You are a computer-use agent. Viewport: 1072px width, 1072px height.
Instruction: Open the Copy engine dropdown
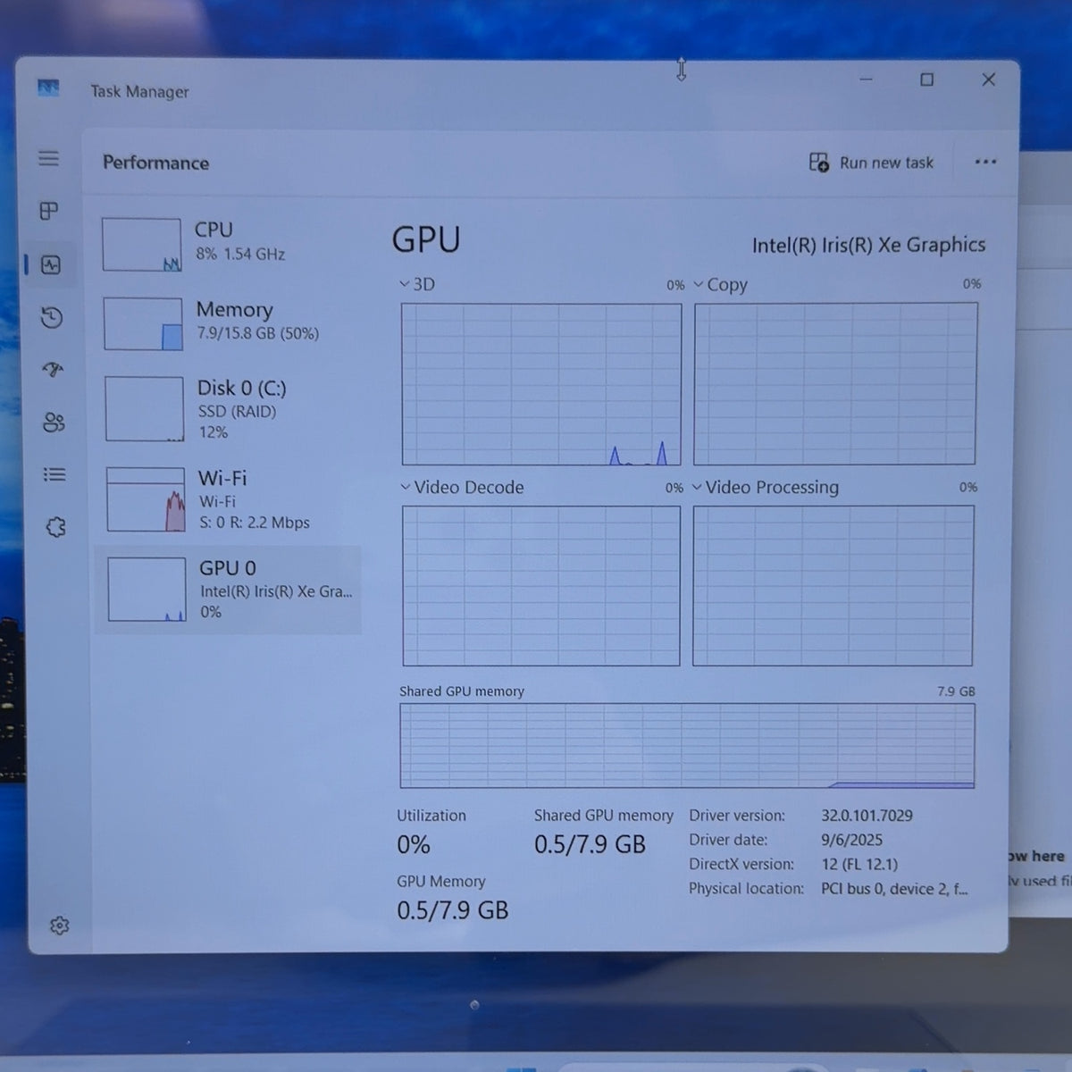coord(720,285)
